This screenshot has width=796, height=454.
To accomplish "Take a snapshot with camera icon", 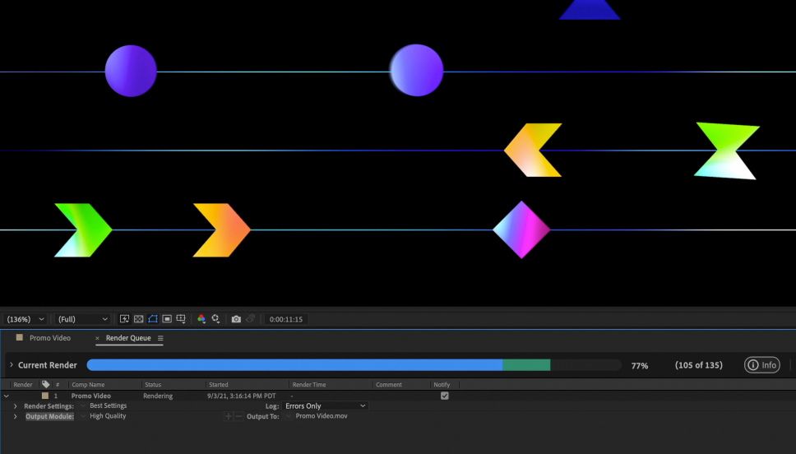I will [x=236, y=319].
